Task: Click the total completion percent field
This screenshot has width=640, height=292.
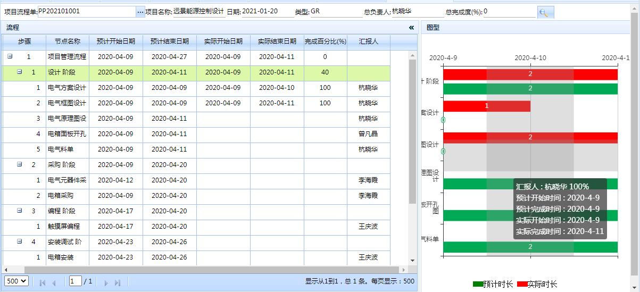Action: 509,11
